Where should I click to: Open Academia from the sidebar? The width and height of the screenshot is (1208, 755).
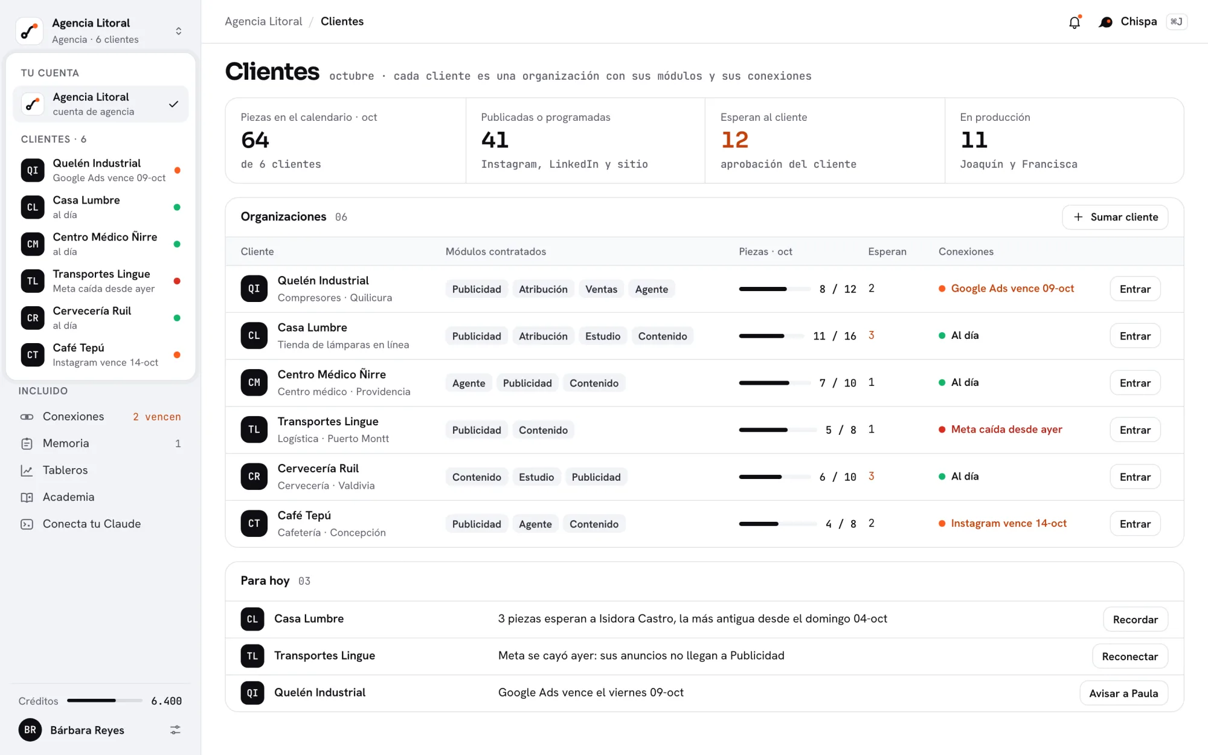point(100,497)
